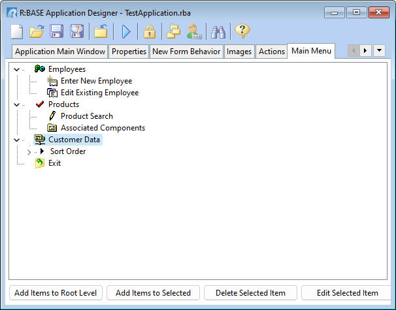Click the binoculars search icon
The height and width of the screenshot is (310, 396).
click(x=218, y=32)
